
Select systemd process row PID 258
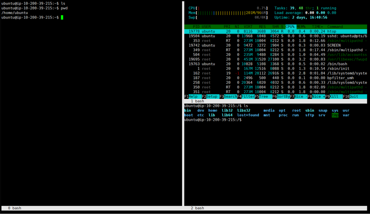(276, 83)
